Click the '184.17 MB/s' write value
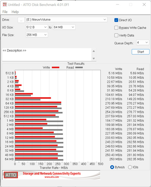Viewport: 151px width, 187px height. click(114, 120)
